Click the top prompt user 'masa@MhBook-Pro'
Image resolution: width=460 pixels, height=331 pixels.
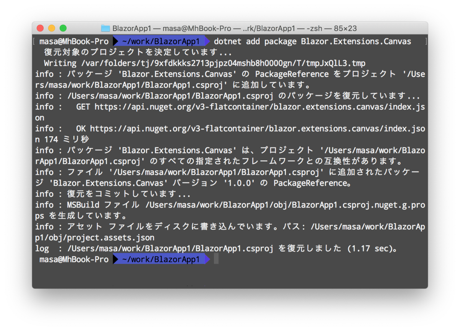[x=74, y=41]
